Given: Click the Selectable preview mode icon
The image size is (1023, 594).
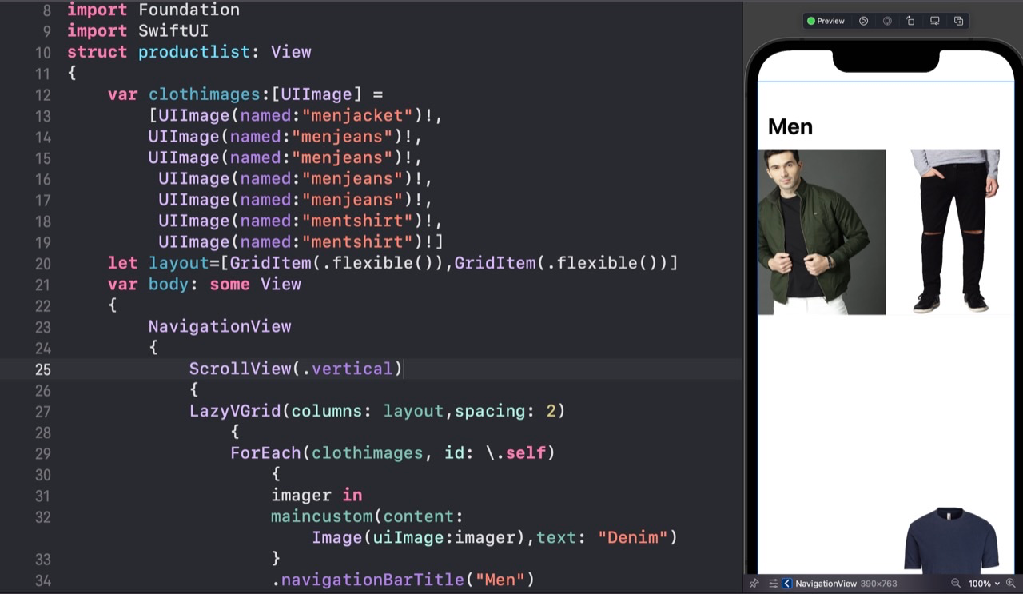Looking at the screenshot, I should click(x=887, y=21).
